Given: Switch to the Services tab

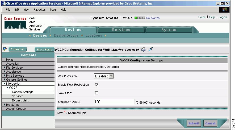Looking at the screenshot, I should (121, 30).
